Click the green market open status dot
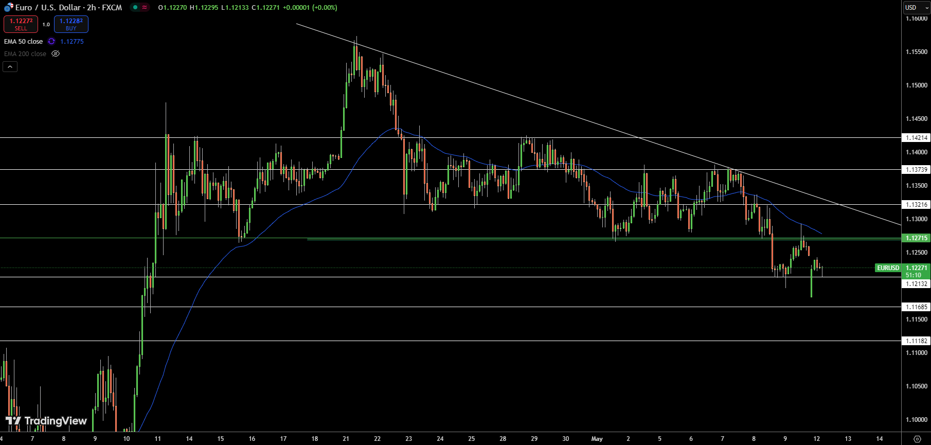 tap(135, 7)
